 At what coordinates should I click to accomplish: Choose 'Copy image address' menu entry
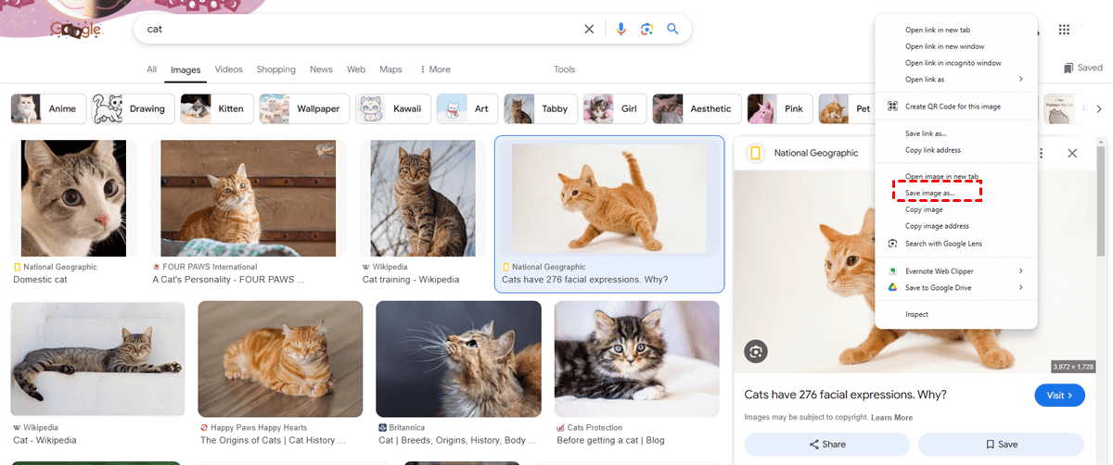coord(937,226)
